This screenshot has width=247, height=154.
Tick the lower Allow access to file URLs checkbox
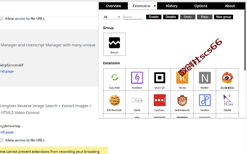[x=1, y=140]
